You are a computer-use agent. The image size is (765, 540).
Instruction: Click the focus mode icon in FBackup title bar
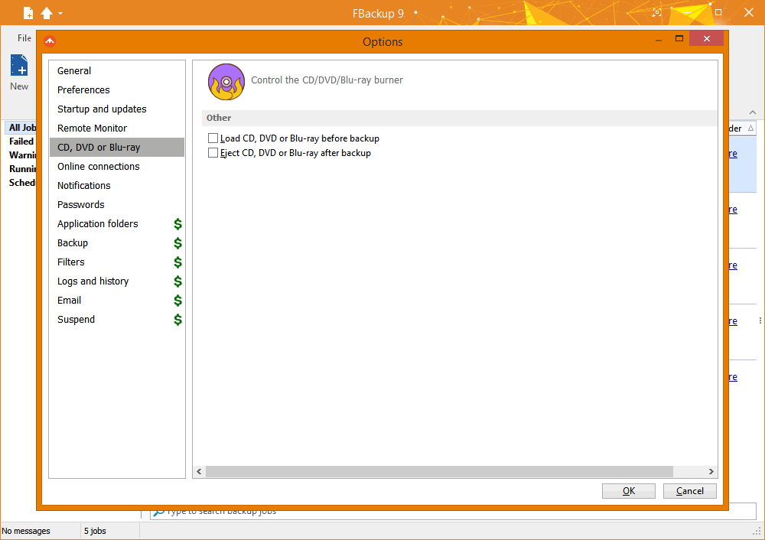pos(657,13)
